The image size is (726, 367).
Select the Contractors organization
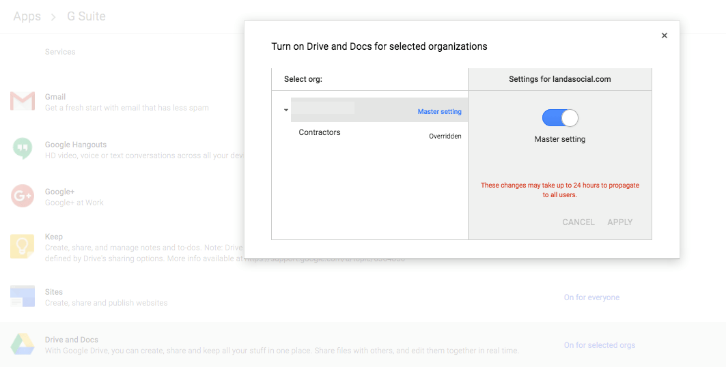point(320,132)
